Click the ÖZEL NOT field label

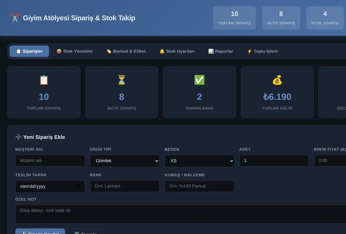pos(26,199)
